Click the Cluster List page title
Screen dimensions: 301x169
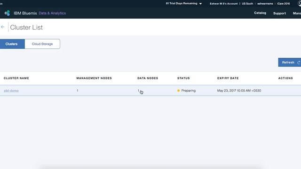pos(26,27)
